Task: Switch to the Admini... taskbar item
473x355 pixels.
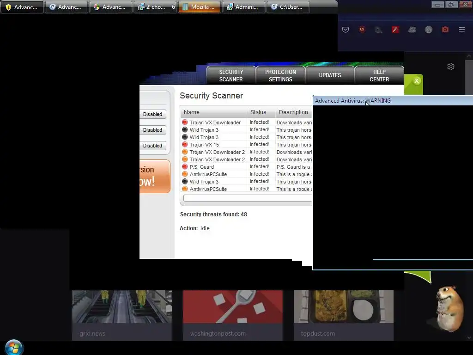Action: click(x=244, y=7)
